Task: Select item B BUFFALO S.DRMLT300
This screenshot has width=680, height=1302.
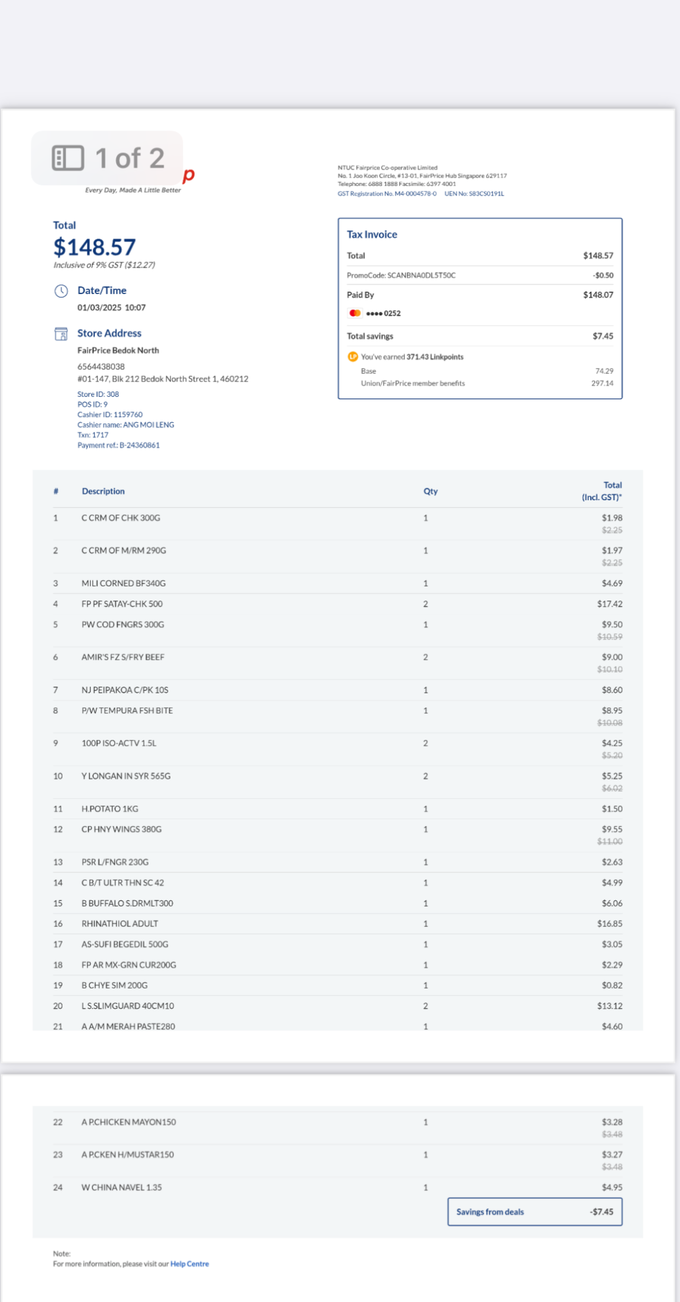Action: pos(127,903)
